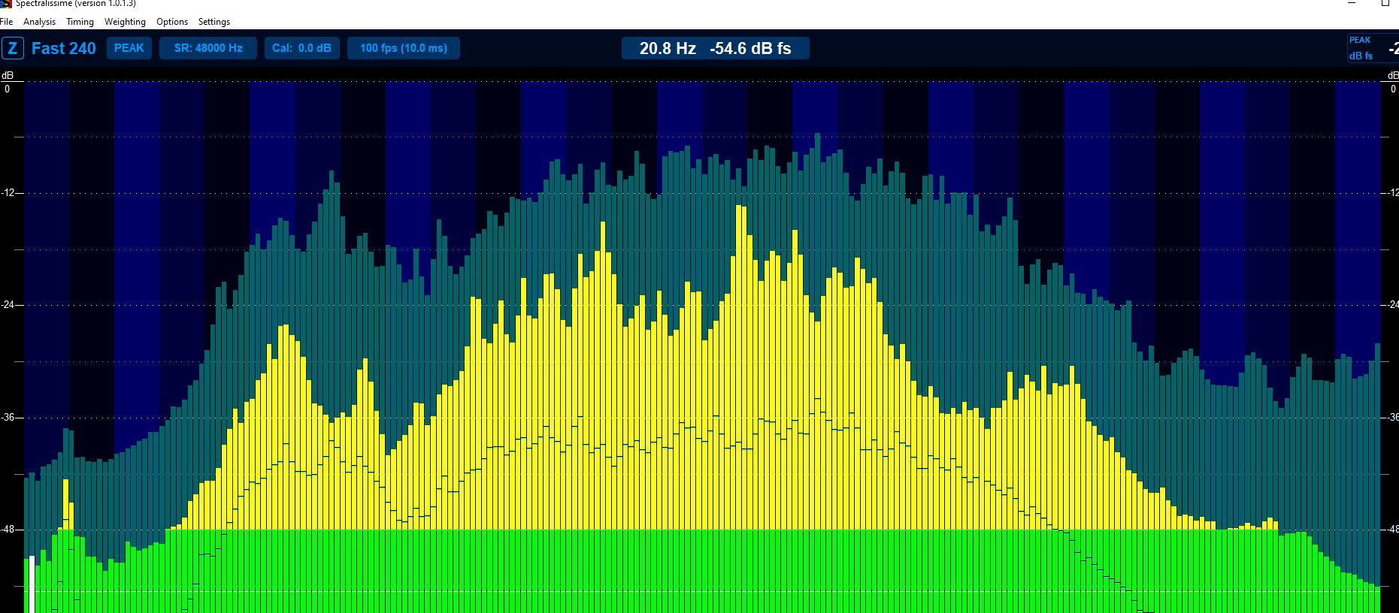1399x613 pixels.
Task: Click the Fast 240 timing label
Action: tap(64, 48)
